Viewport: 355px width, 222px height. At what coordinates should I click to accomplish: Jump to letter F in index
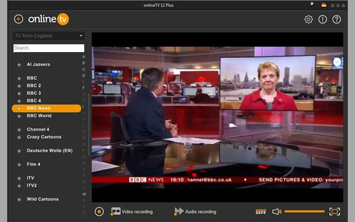click(x=84, y=88)
